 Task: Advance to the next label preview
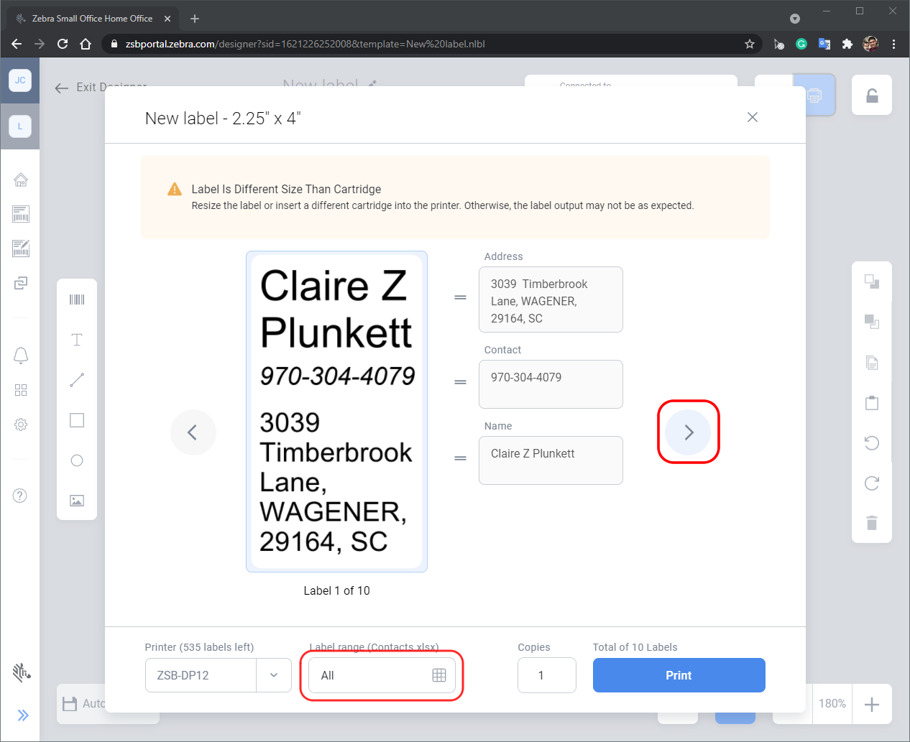[688, 432]
